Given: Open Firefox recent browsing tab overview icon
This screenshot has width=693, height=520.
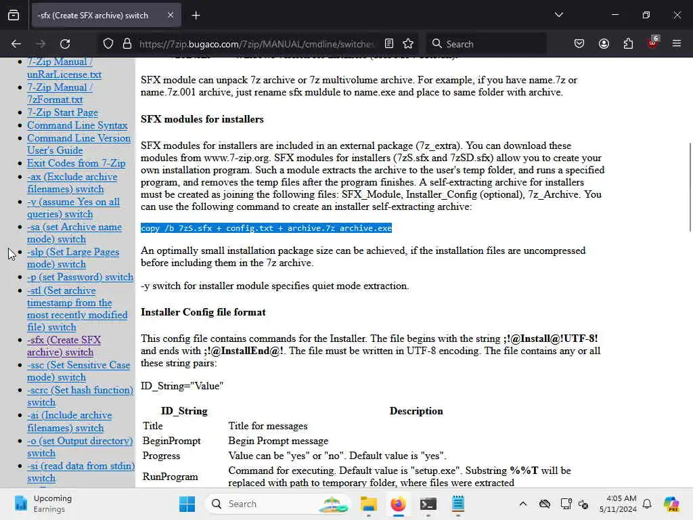Looking at the screenshot, I should [14, 15].
